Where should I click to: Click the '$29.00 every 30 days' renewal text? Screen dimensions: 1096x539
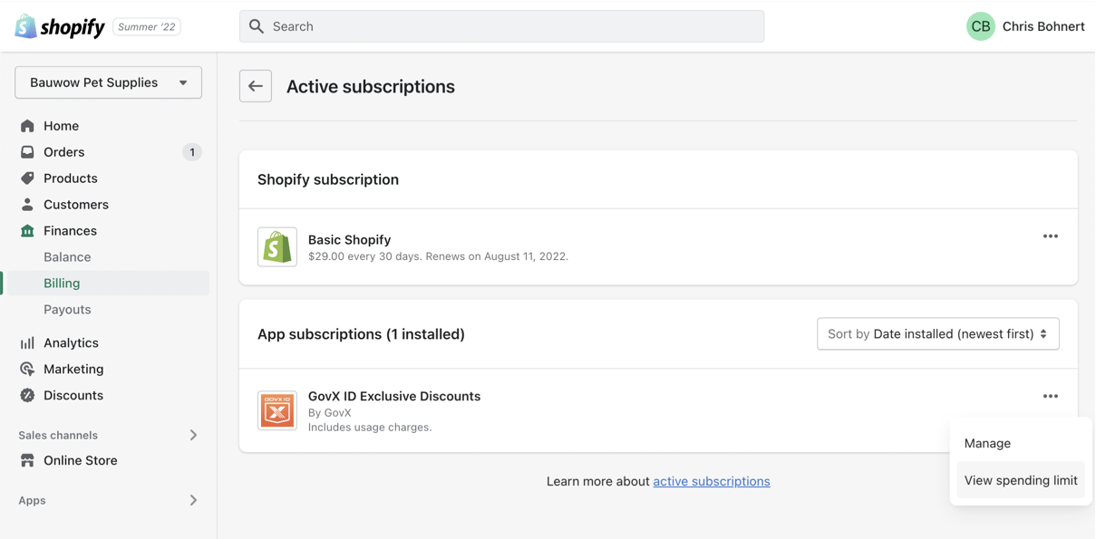[438, 256]
